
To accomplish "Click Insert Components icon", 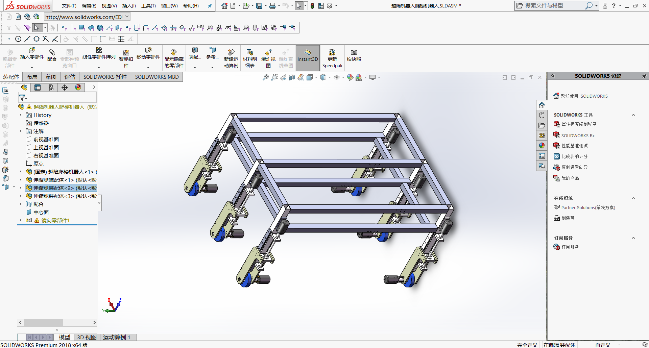I will (32, 53).
